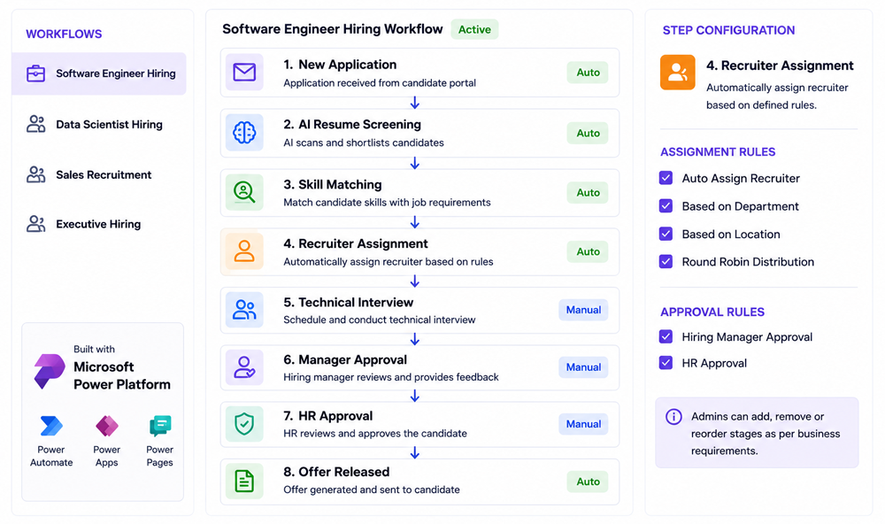
Task: Click the Auto badge on the Recruiter Assignment step row
Action: tap(588, 251)
